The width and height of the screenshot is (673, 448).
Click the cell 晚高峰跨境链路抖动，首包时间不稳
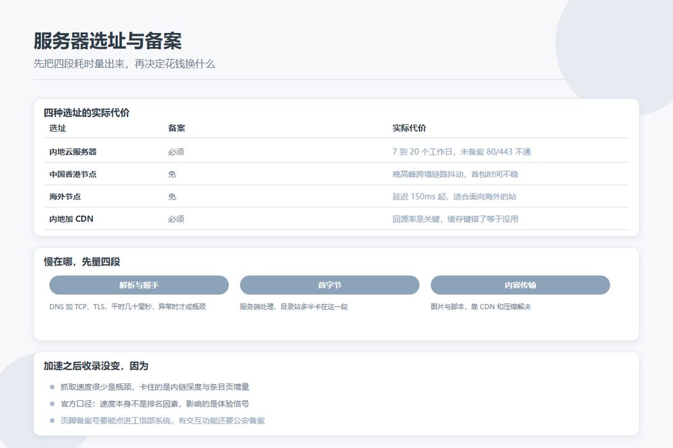click(455, 174)
